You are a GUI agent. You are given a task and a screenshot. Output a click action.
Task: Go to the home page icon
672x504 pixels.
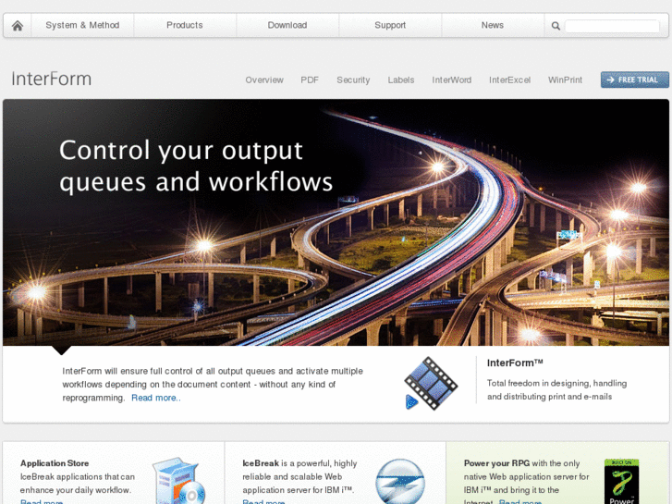pos(18,25)
